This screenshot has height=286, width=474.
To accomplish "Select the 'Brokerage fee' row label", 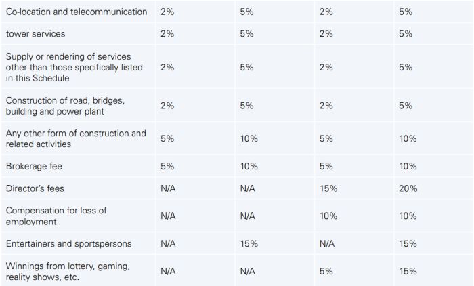I will pyautogui.click(x=35, y=165).
